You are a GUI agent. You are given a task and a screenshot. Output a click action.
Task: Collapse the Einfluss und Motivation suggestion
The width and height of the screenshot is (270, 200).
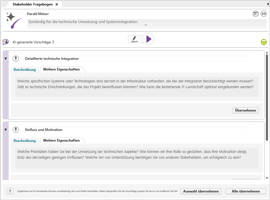(5, 129)
